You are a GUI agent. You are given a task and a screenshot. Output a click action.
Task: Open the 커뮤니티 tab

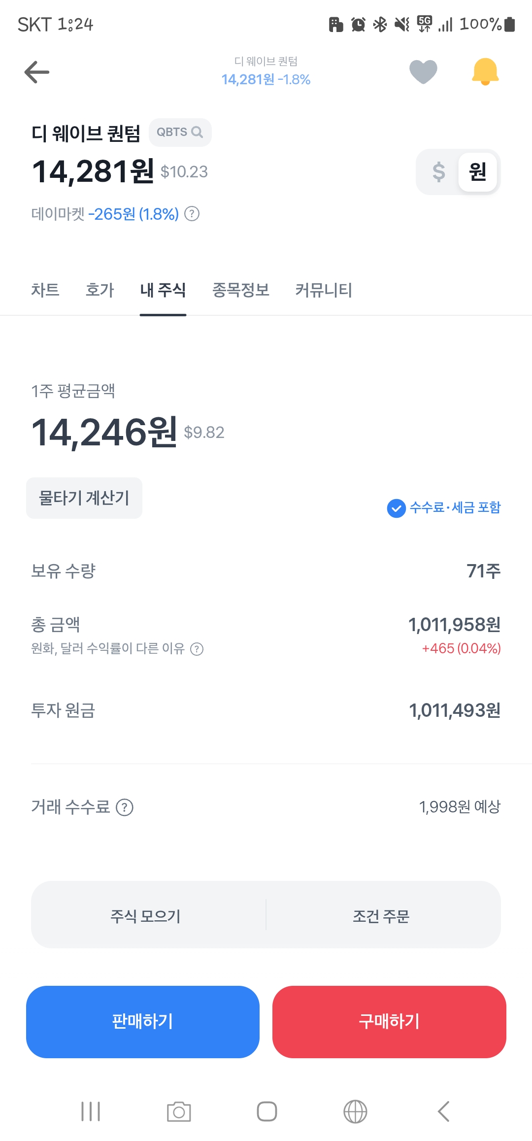pyautogui.click(x=324, y=290)
